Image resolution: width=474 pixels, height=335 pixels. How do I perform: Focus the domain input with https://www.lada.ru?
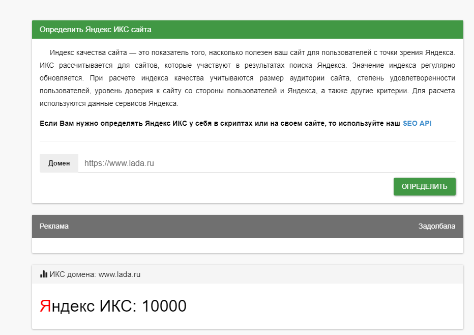tap(266, 163)
